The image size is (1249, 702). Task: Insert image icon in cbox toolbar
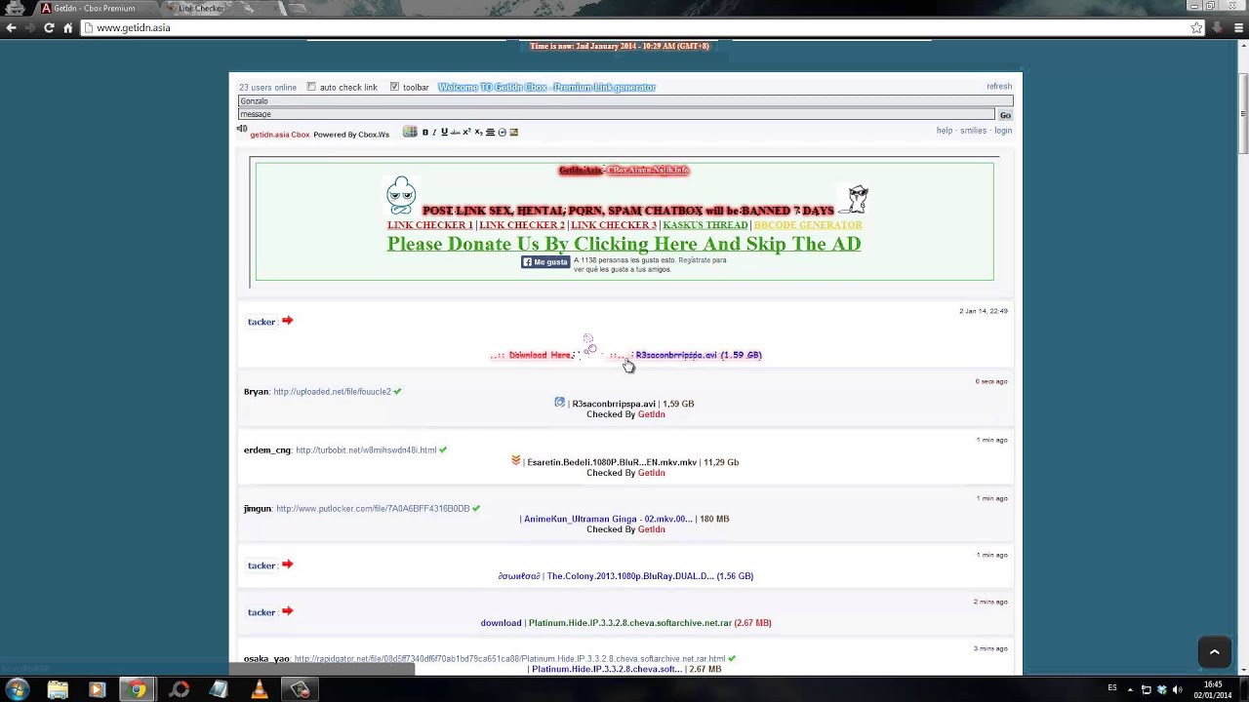513,132
